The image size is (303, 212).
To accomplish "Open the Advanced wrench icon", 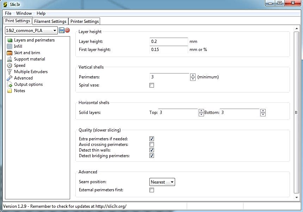I will click(x=10, y=78).
